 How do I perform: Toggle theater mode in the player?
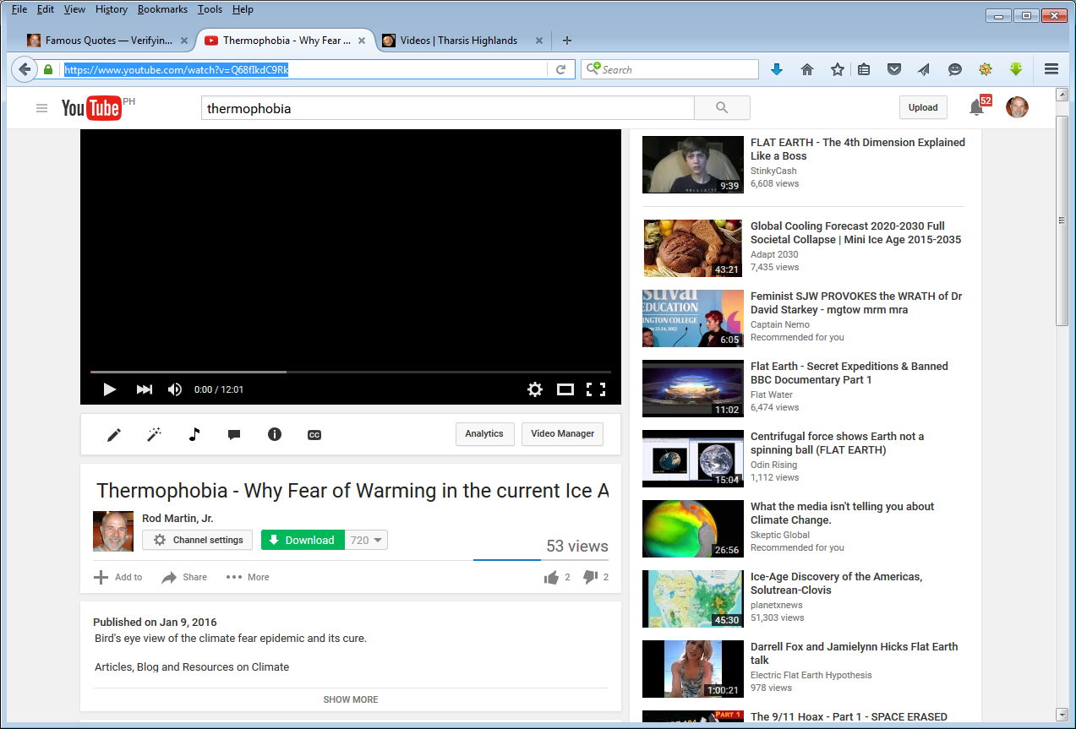[x=565, y=389]
